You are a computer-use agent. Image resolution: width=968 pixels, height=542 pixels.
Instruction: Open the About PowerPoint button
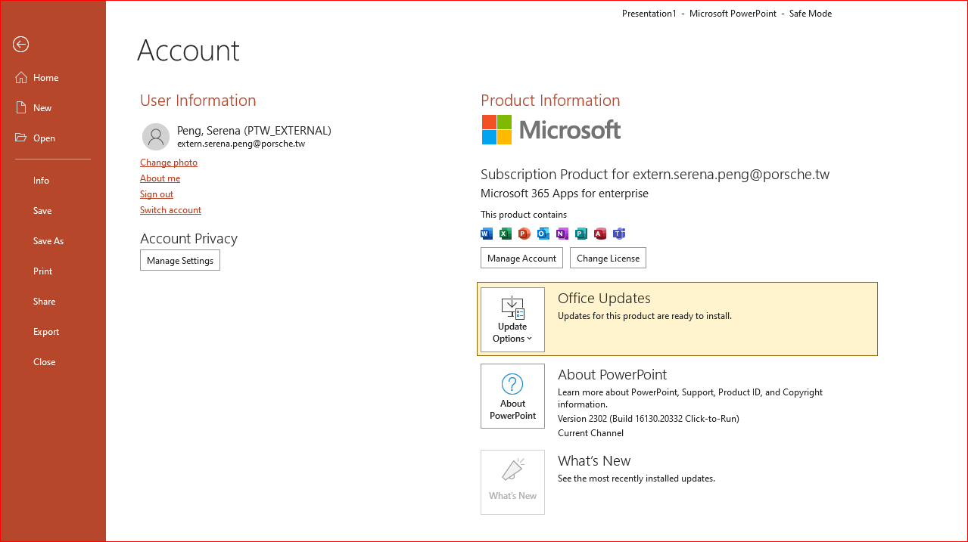point(512,396)
